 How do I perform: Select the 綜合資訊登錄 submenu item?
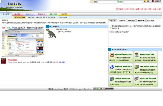point(20,17)
